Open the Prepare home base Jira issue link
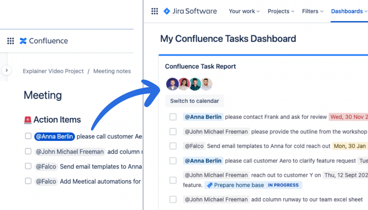Viewport: 368px width, 210px height. (x=239, y=185)
